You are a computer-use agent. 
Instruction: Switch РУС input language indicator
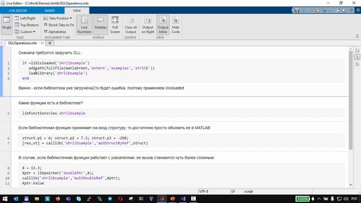point(354,199)
